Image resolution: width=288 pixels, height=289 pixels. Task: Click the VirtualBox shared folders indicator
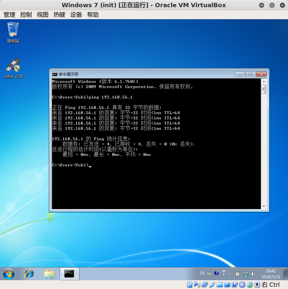point(220,285)
